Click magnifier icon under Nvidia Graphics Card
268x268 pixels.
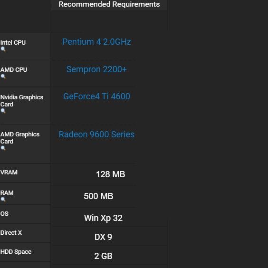tap(3, 111)
